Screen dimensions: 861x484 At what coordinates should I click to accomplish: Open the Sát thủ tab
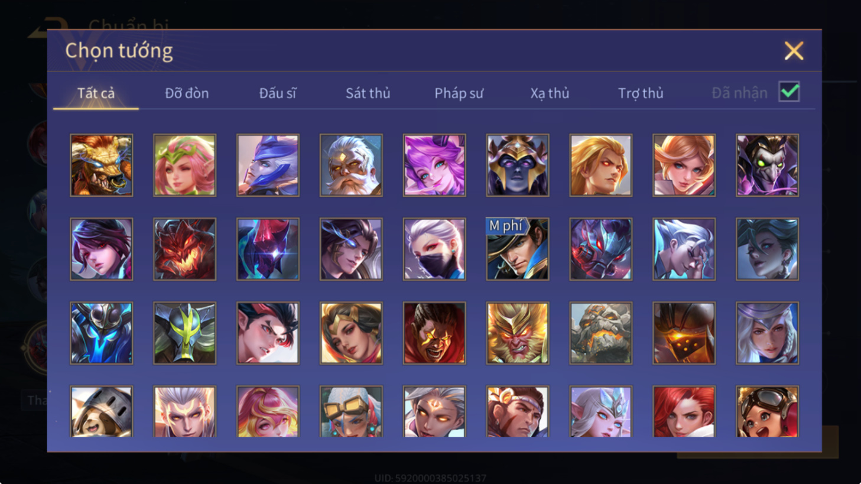point(368,93)
